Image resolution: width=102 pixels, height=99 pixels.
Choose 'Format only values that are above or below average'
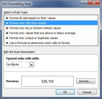click(x=51, y=33)
